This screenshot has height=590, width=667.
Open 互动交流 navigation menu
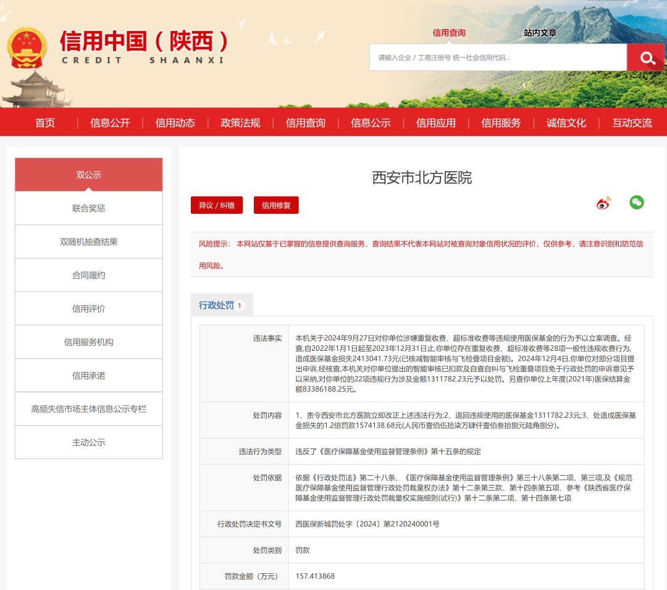(632, 123)
